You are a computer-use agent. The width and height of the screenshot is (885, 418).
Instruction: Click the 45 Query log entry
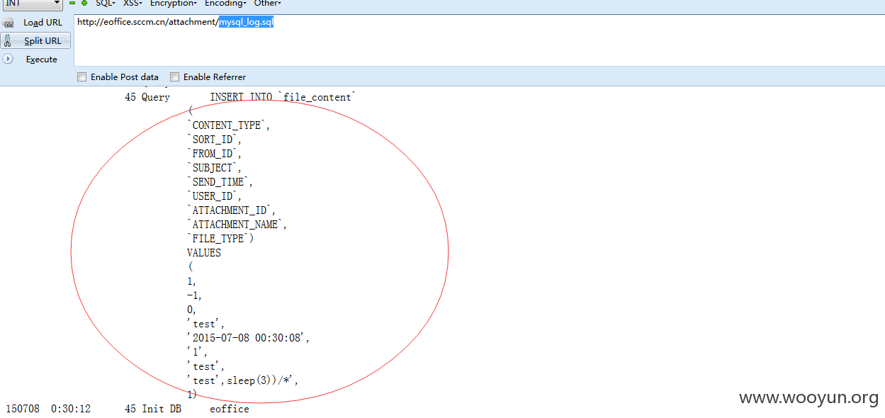[x=147, y=98]
